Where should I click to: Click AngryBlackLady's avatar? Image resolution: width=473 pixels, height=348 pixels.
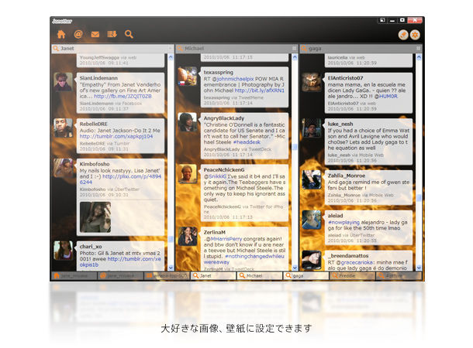188,122
